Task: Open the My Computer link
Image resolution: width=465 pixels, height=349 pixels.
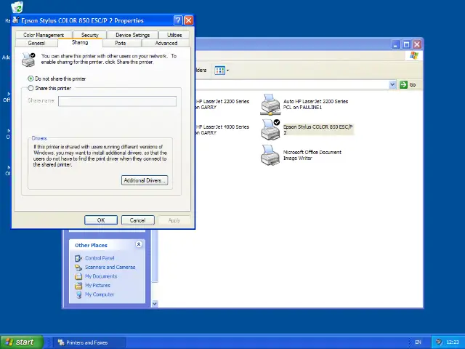Action: point(100,294)
